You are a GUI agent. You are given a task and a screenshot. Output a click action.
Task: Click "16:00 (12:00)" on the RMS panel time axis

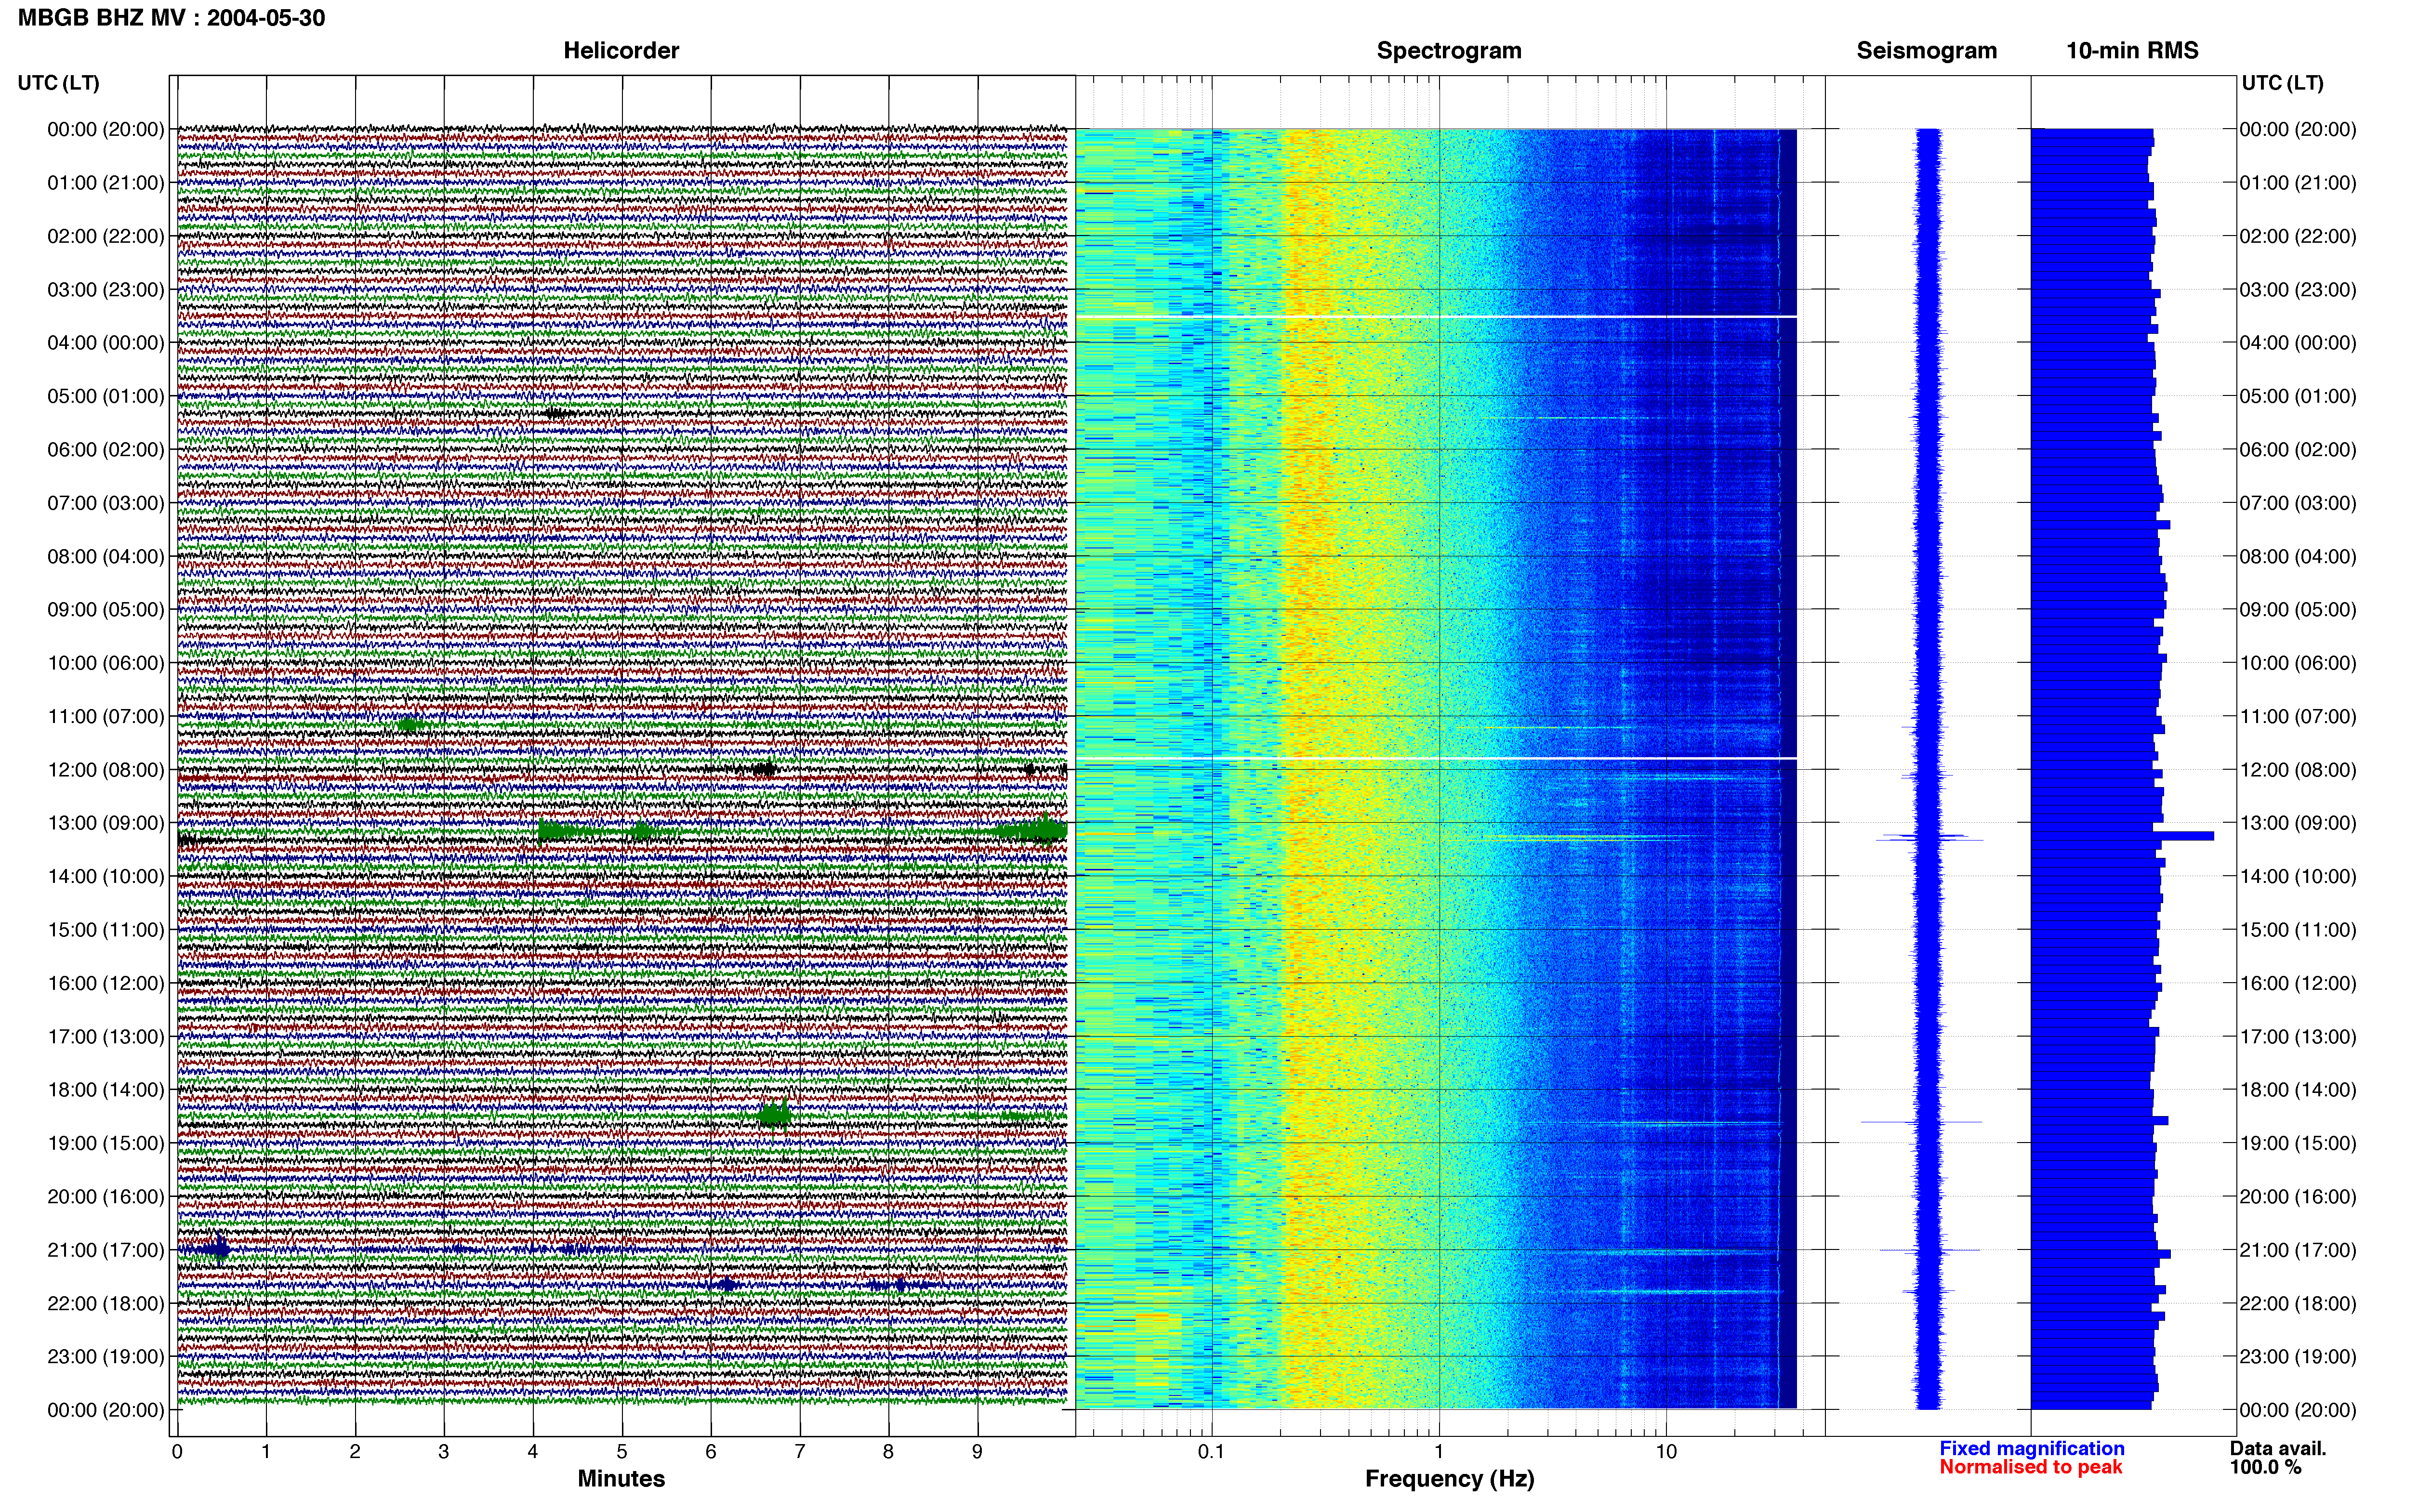pos(2298,983)
